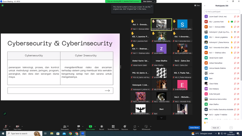The image size is (242, 136).
Task: Toggle video icon for Kelompok 1_Diana Monica
Action: [238, 42]
